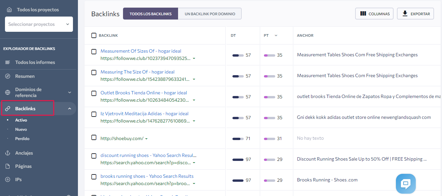Open the Perdido backlinks submenu item
442x196 pixels.
[x=22, y=139]
